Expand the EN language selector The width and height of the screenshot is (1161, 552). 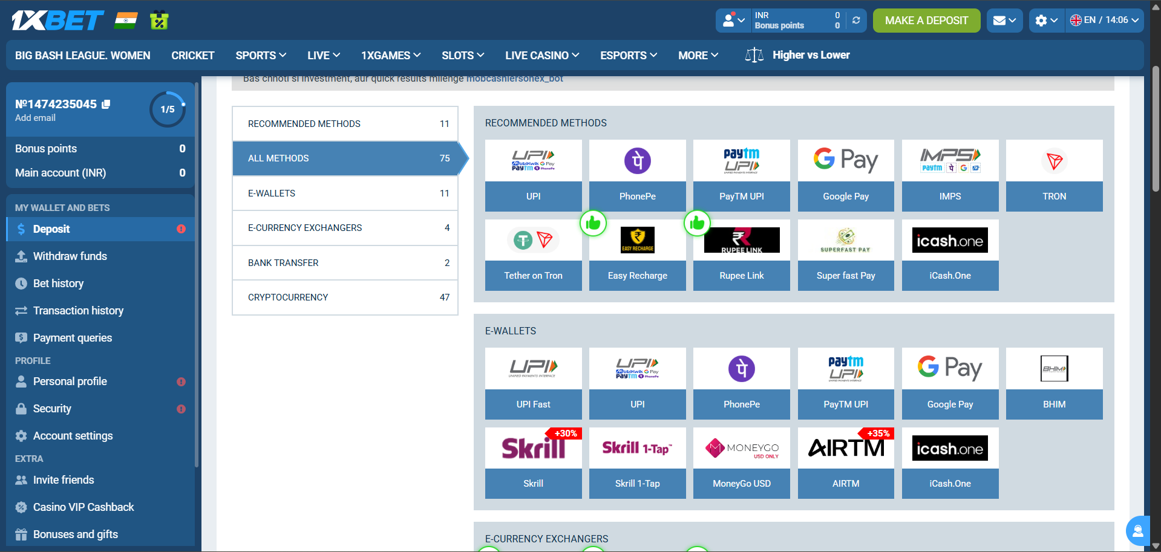[1105, 20]
